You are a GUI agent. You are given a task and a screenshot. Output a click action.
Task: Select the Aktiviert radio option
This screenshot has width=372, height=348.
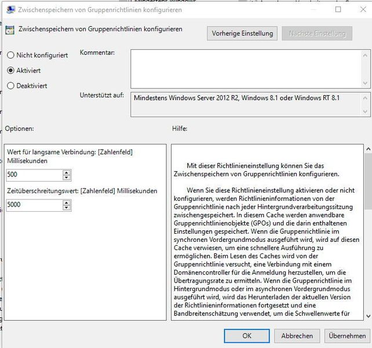click(24, 70)
